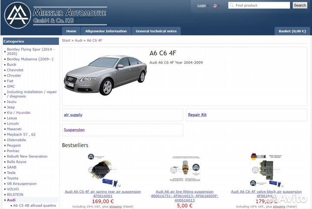Click the Search button
This screenshot has height=209, width=312.
point(300,5)
